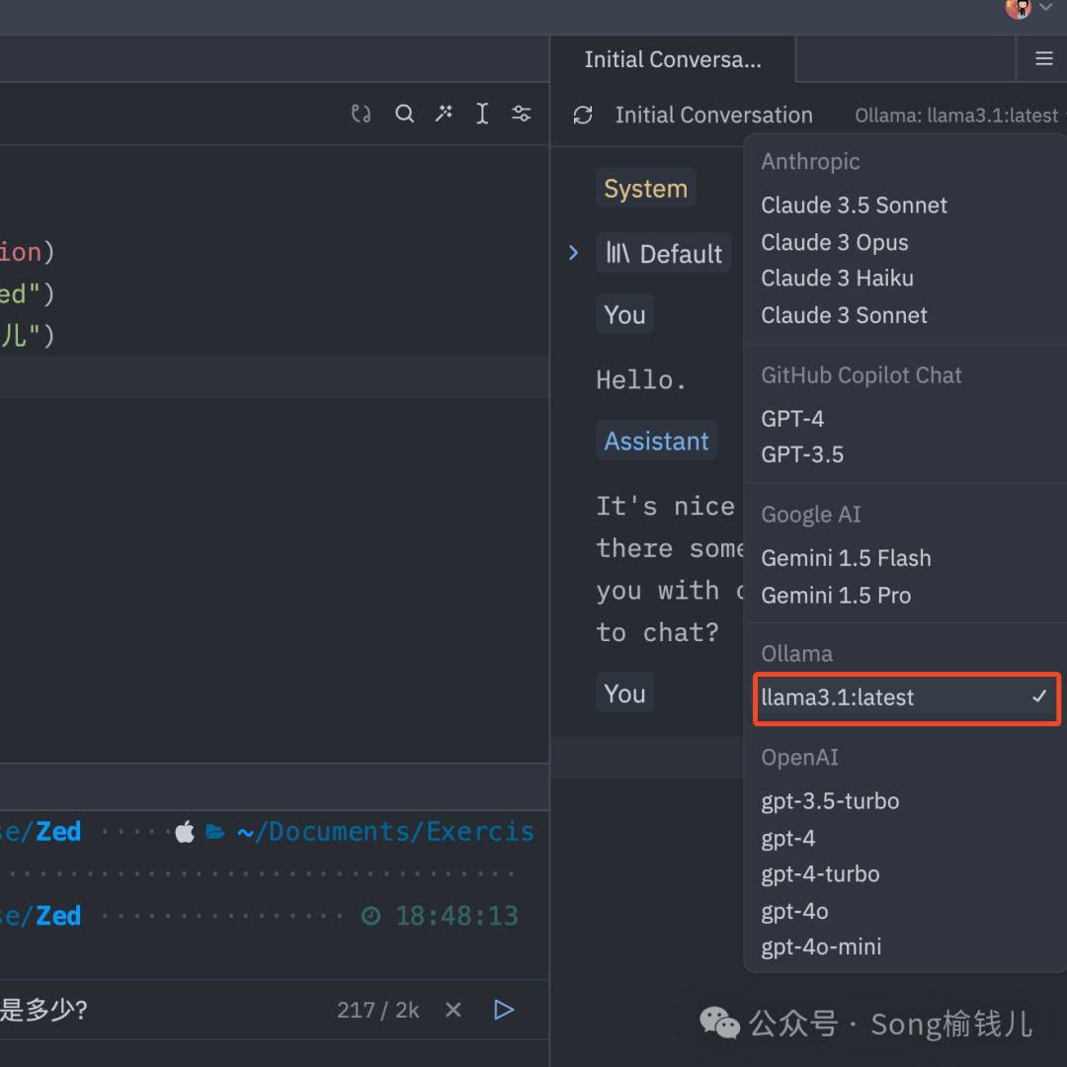Expand the Default prompt chevron
This screenshot has height=1067, width=1067.
point(574,253)
